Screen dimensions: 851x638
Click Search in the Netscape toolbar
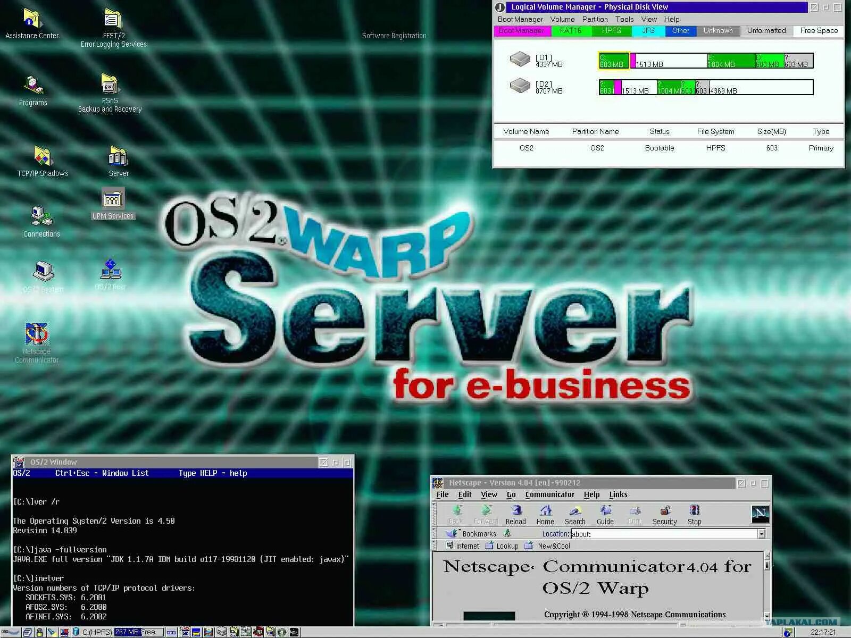click(575, 515)
